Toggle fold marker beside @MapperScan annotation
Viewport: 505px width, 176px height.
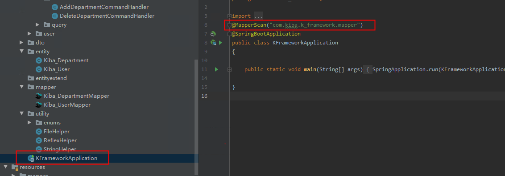pos(229,25)
